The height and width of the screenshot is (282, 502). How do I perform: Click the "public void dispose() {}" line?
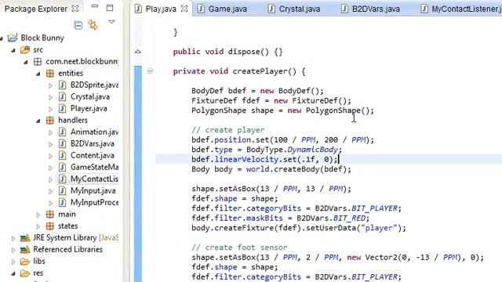(227, 52)
